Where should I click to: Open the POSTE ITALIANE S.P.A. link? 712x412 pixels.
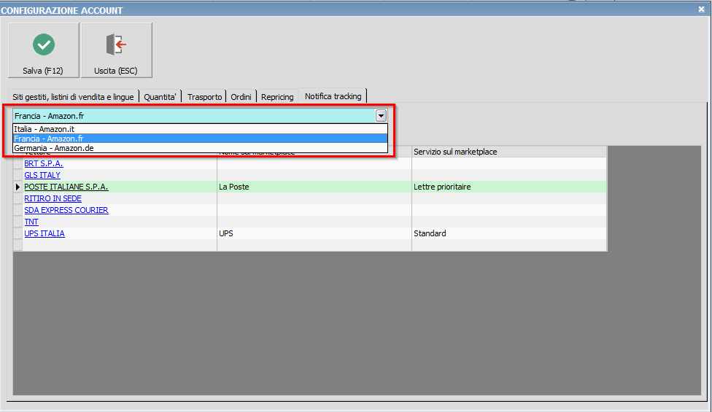(x=66, y=187)
